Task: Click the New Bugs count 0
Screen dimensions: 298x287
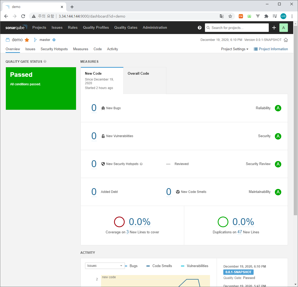Action: pos(94,108)
